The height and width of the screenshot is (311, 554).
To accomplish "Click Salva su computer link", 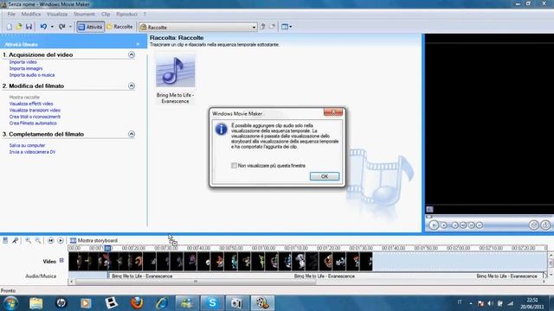I will click(27, 145).
